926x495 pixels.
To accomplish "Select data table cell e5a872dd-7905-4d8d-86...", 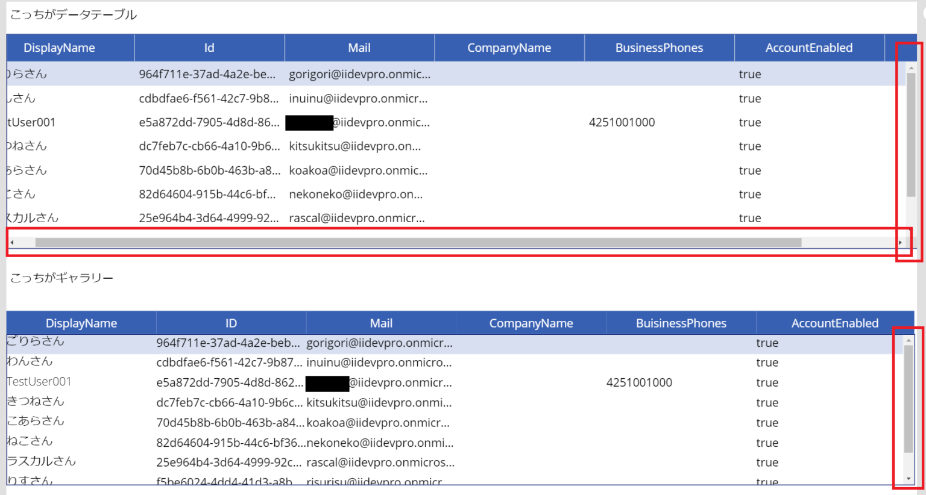I will [209, 122].
